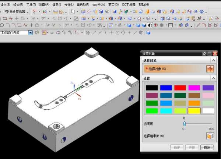Image resolution: width=221 pixels, height=159 pixels.
Task: Click the 取消 button
Action: click(x=207, y=147)
